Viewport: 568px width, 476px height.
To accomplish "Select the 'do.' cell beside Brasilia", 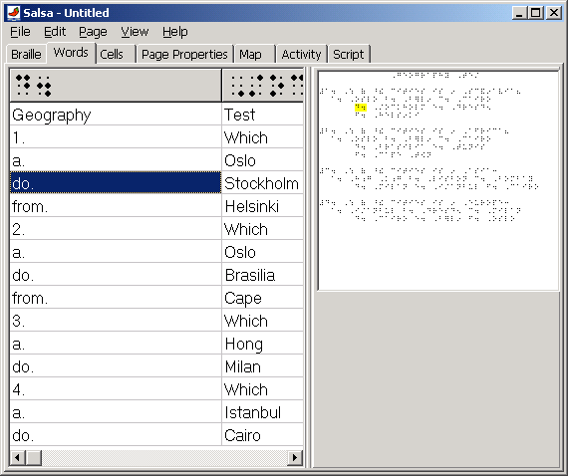I will 116,275.
